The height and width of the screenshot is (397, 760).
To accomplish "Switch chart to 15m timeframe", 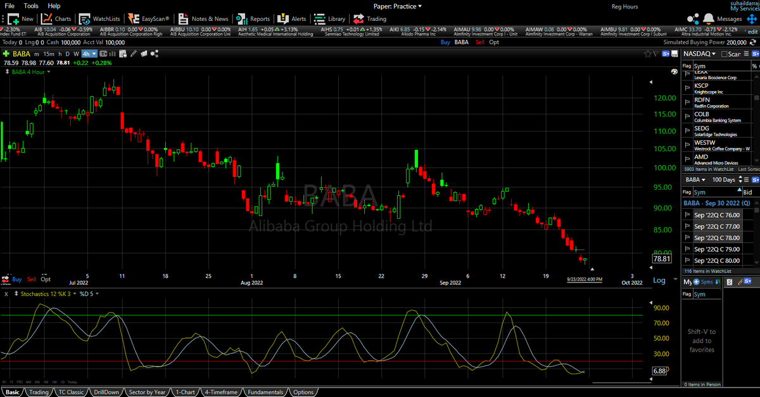I will tap(49, 54).
